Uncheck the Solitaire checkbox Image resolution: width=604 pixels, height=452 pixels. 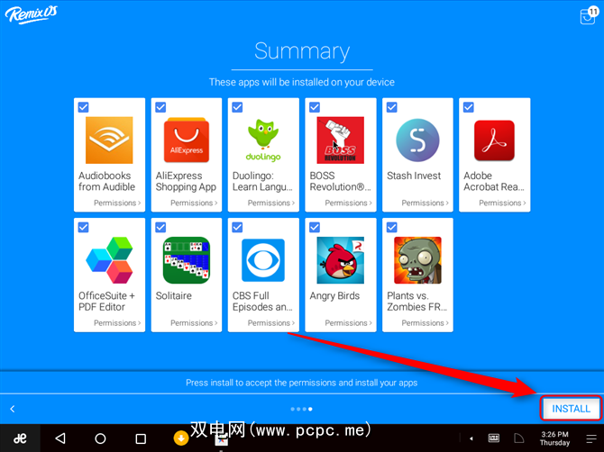[x=160, y=227]
